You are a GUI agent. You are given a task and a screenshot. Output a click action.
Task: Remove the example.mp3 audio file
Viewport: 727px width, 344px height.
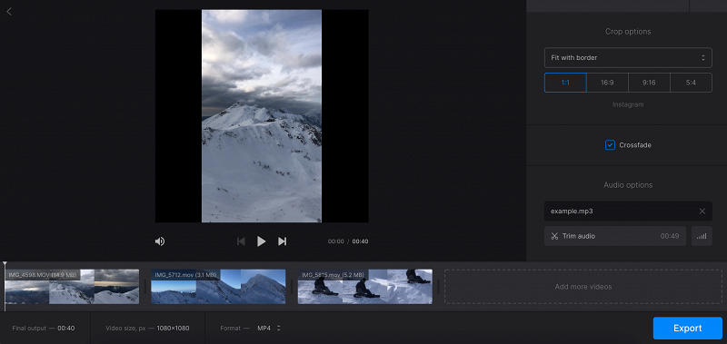click(702, 211)
